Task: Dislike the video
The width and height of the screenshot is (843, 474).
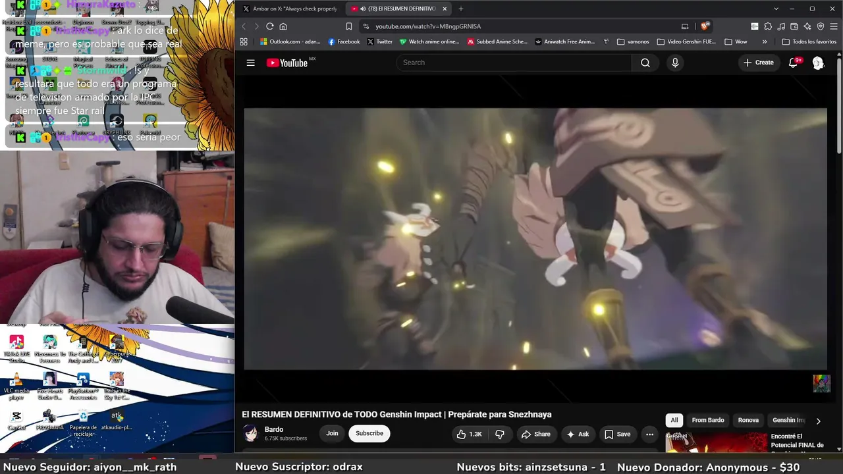Action: [x=500, y=434]
